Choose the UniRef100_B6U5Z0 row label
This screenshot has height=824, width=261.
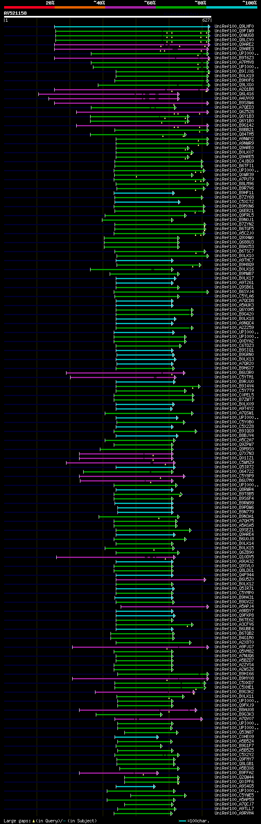pos(234,580)
